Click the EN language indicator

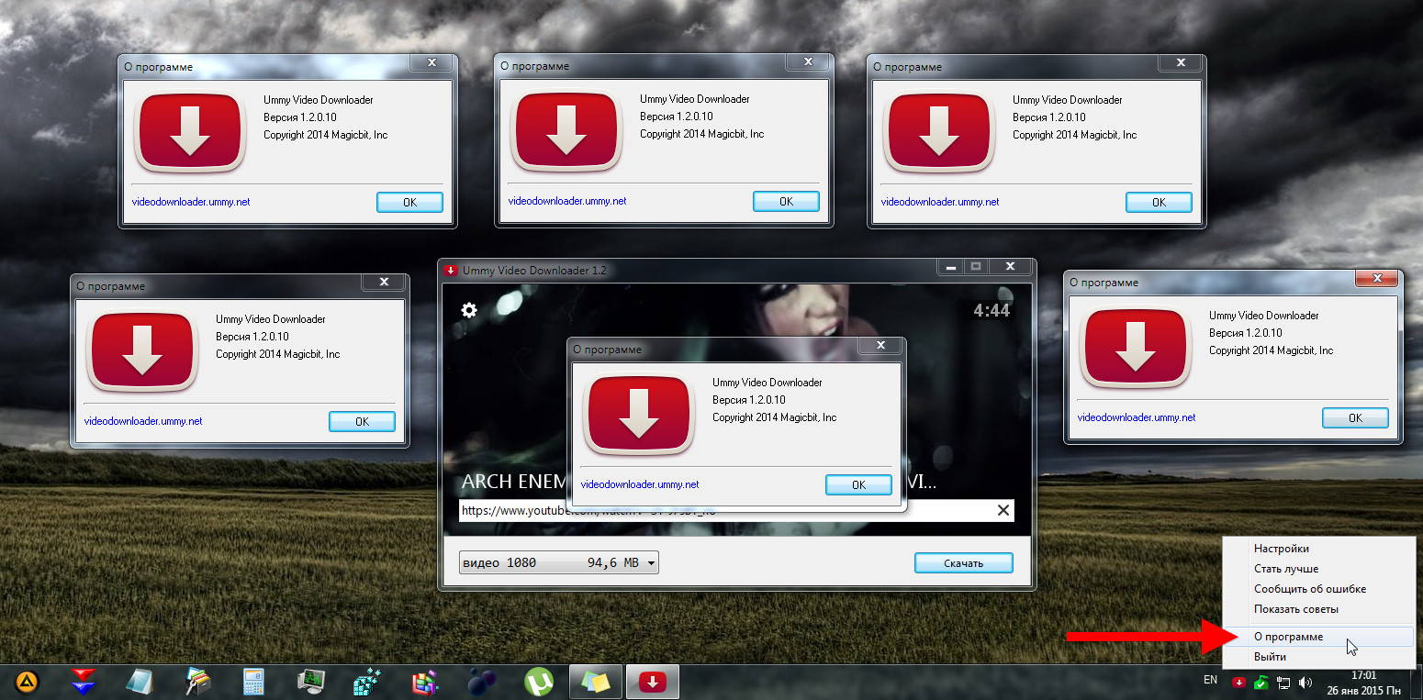point(1210,680)
